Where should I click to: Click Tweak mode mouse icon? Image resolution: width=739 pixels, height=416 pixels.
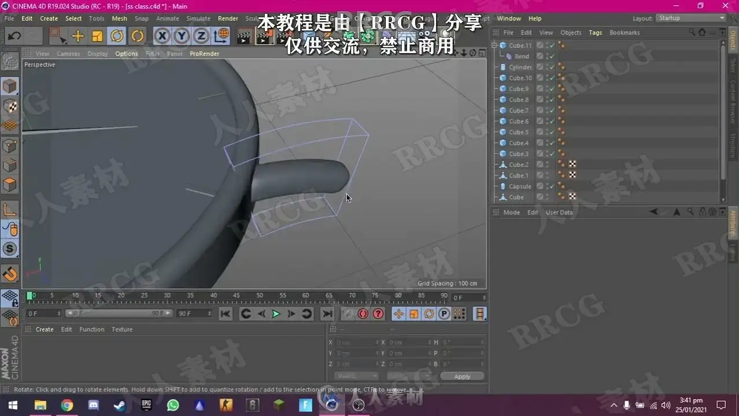(x=10, y=229)
